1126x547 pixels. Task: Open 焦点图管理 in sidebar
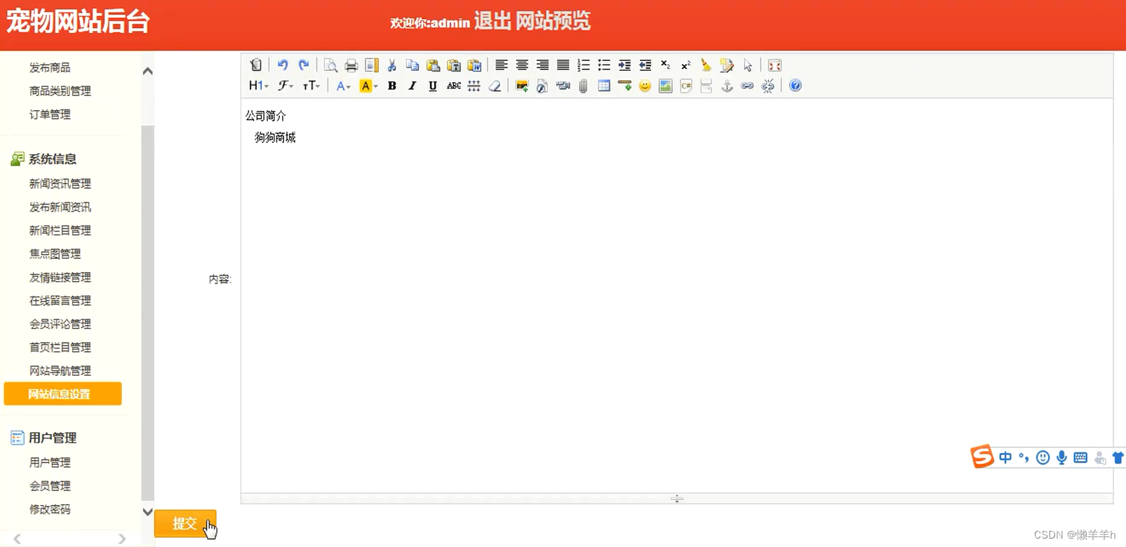click(x=55, y=254)
